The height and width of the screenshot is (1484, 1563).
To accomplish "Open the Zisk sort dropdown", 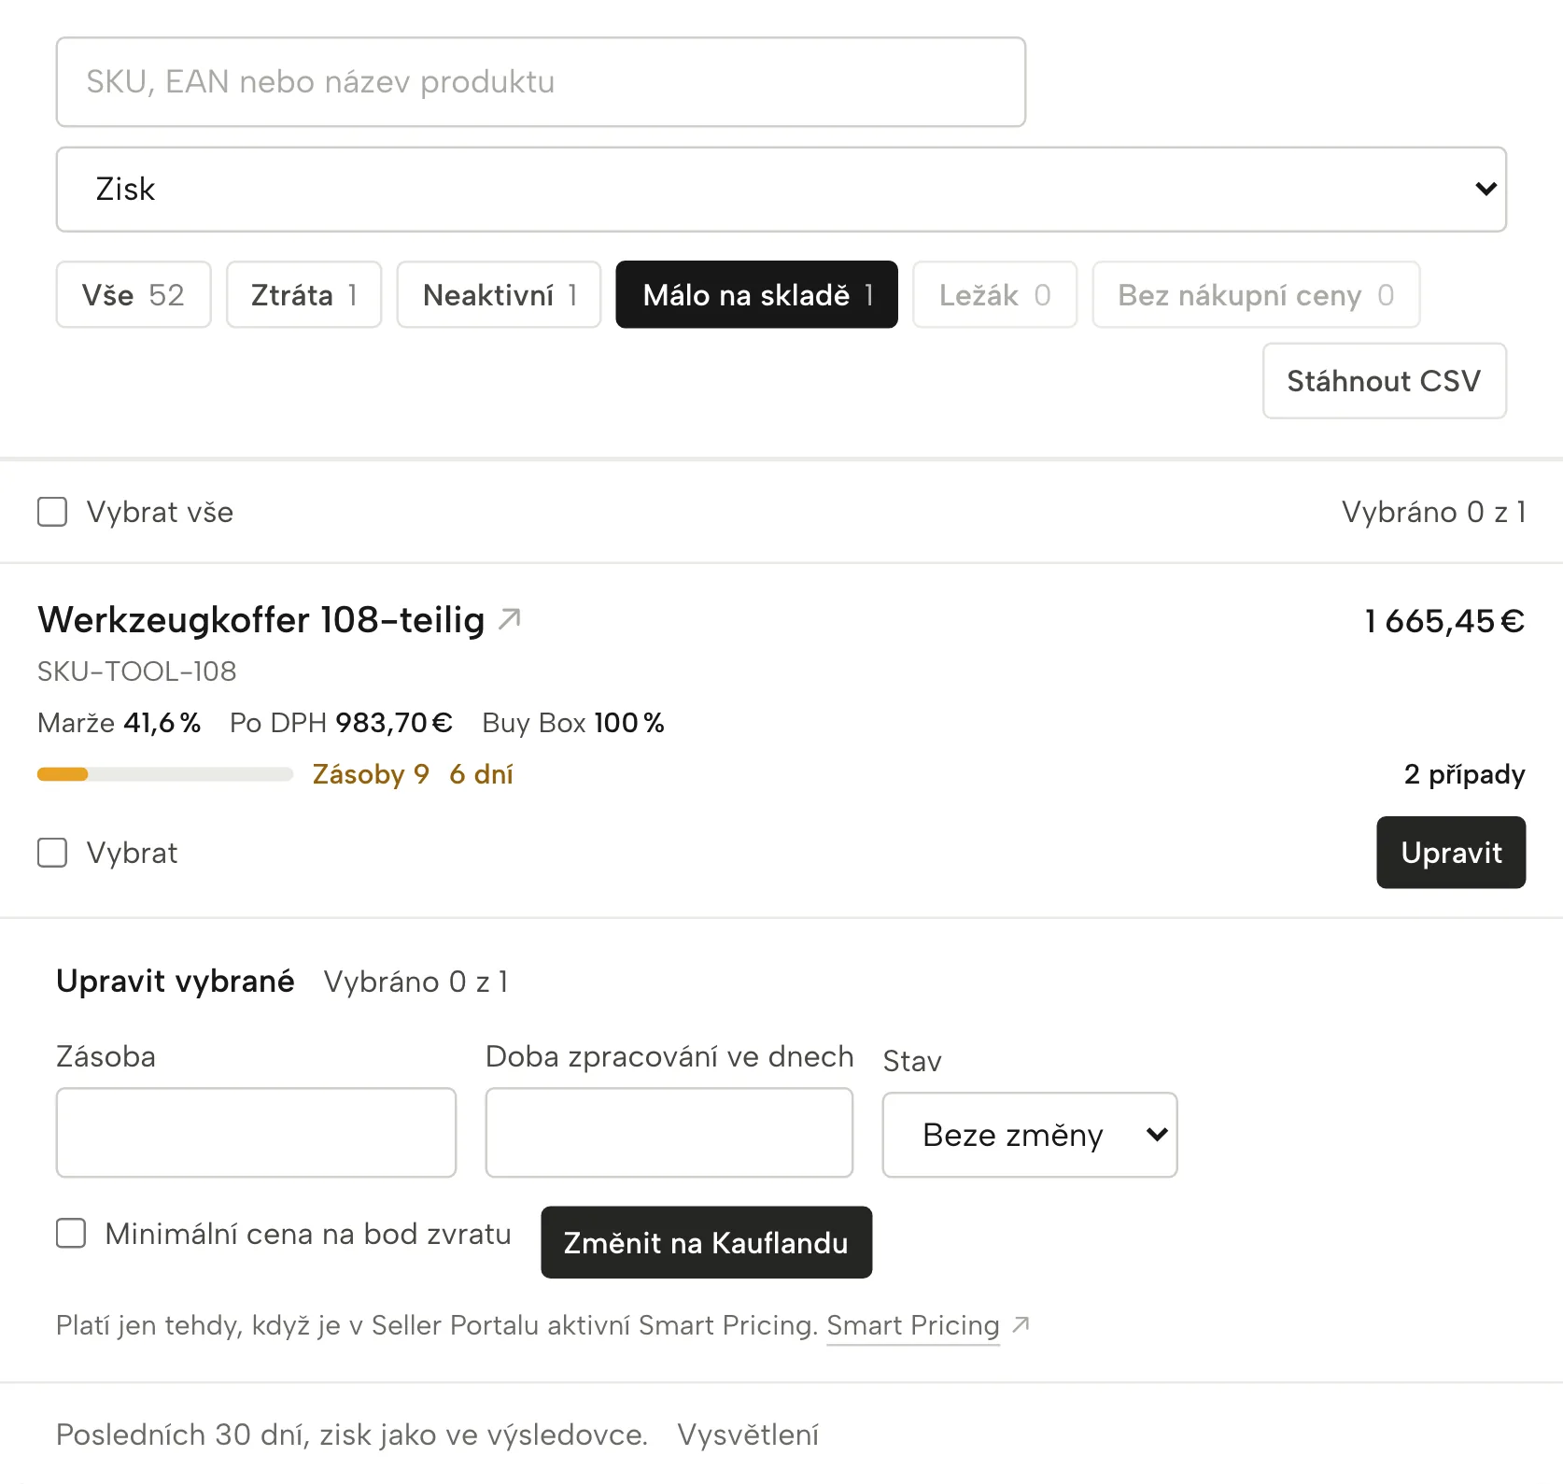I will 781,190.
